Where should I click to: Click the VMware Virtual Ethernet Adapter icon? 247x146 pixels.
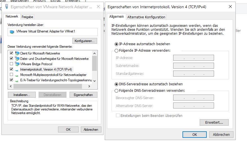[12, 32]
